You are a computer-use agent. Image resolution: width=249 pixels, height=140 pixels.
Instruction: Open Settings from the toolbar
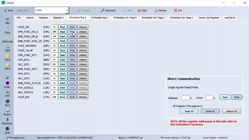[x=160, y=10]
